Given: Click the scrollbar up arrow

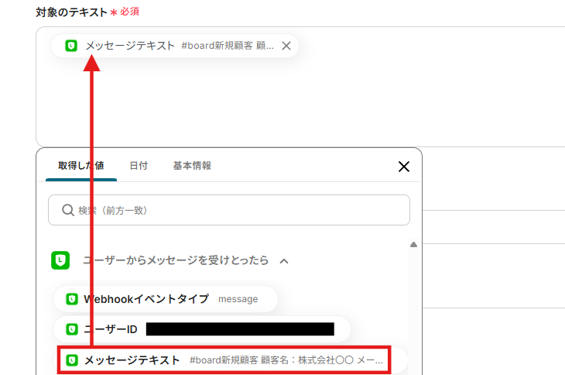Looking at the screenshot, I should (x=413, y=245).
